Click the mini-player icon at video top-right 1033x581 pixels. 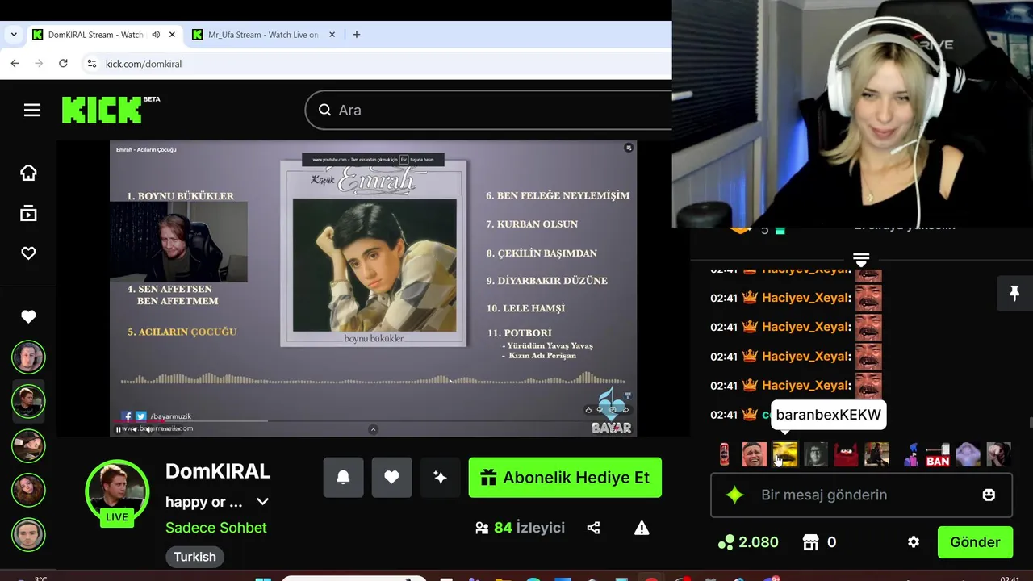(x=629, y=148)
